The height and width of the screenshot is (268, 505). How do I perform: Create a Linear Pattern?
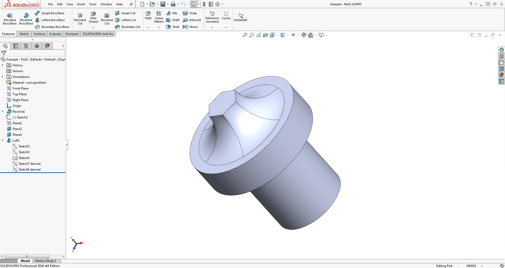(x=159, y=17)
